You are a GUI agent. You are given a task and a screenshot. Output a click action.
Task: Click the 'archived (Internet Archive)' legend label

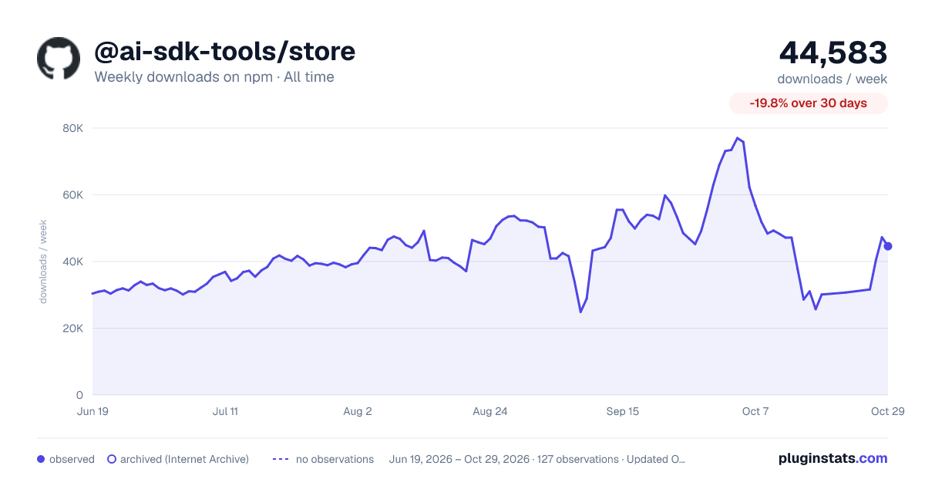point(184,459)
